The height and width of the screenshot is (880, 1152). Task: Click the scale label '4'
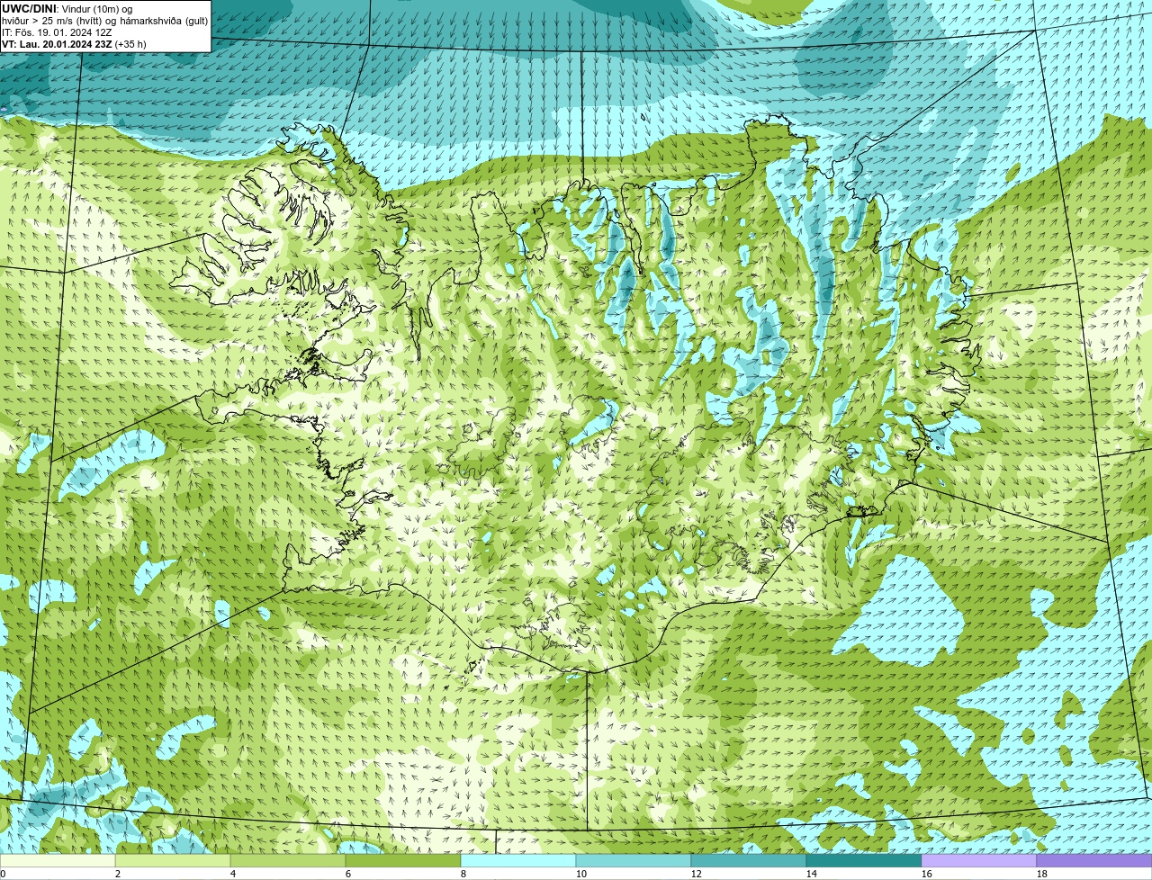click(x=233, y=874)
